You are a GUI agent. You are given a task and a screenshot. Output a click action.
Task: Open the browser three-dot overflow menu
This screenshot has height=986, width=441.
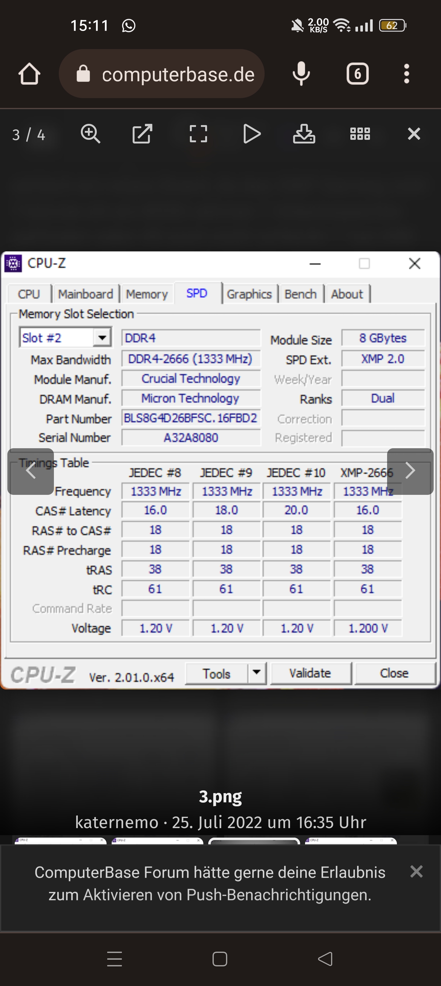[407, 74]
